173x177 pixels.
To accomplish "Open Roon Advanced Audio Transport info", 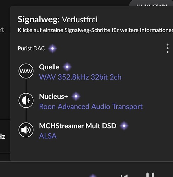I will click(91, 107).
